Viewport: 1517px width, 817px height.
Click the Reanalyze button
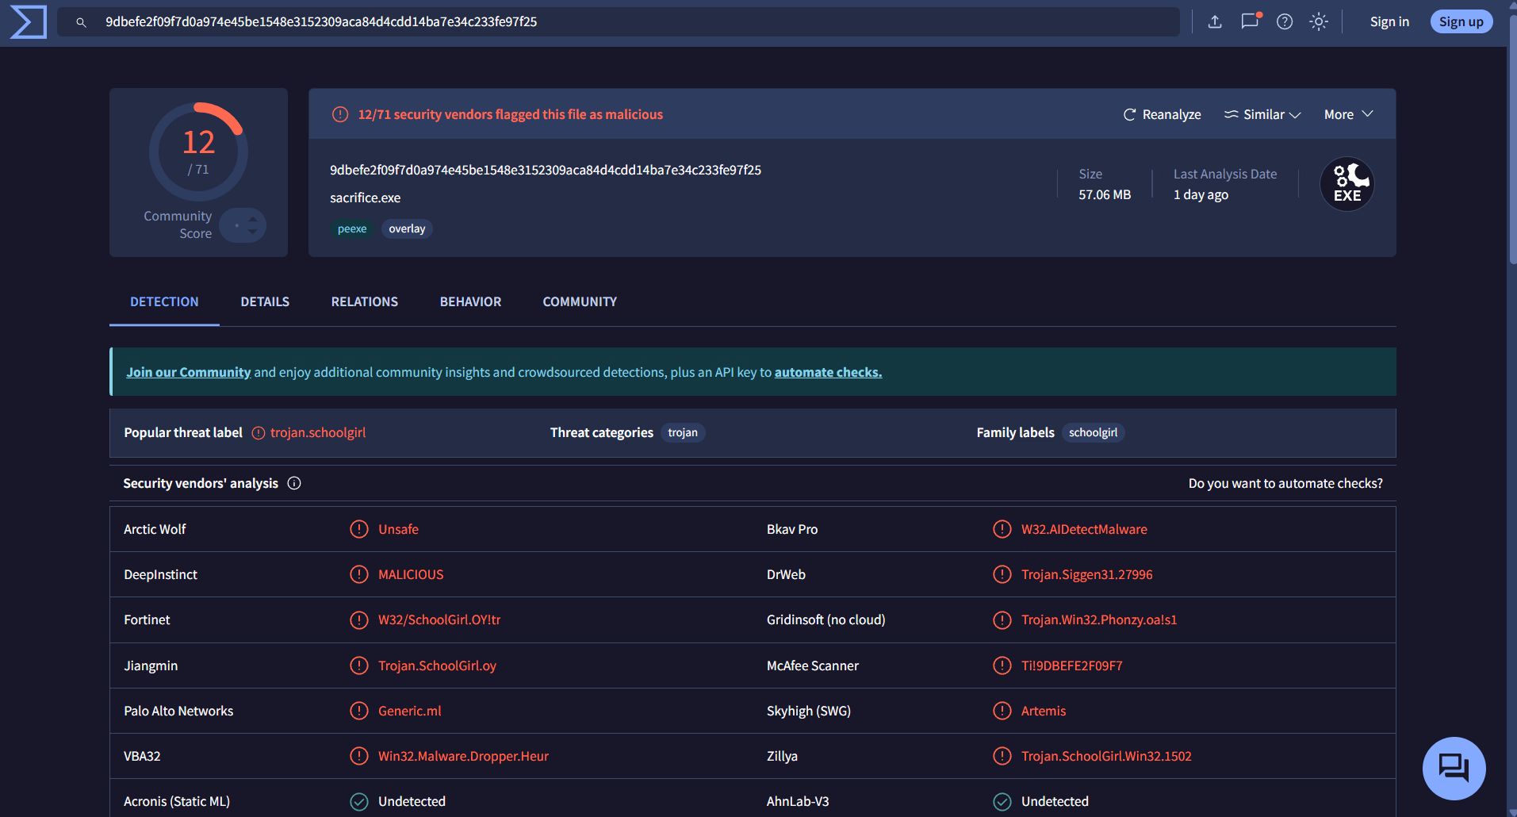[x=1162, y=114]
